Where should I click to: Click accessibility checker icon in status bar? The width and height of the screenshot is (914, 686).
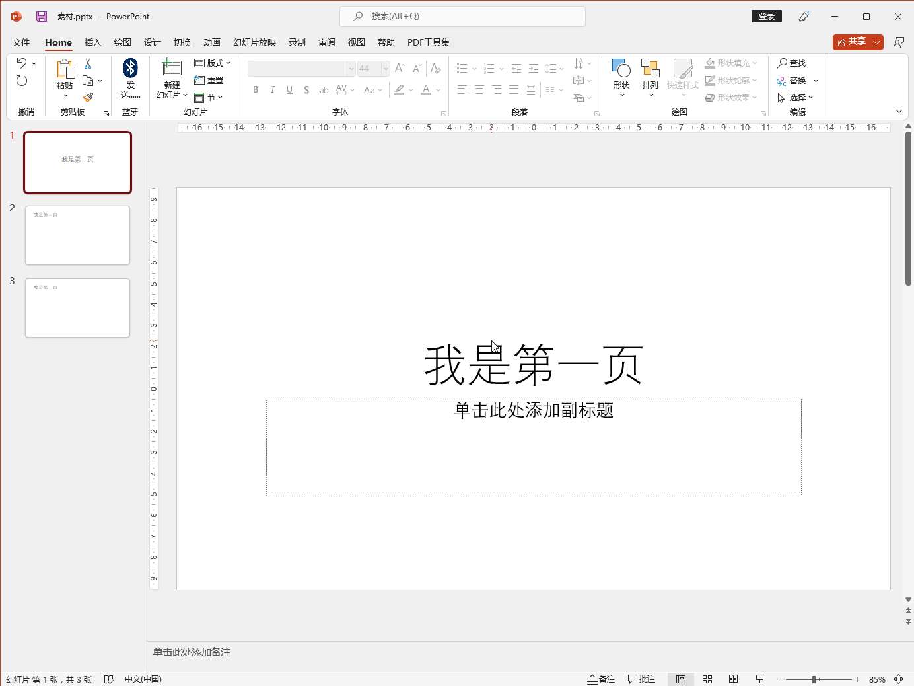[109, 679]
